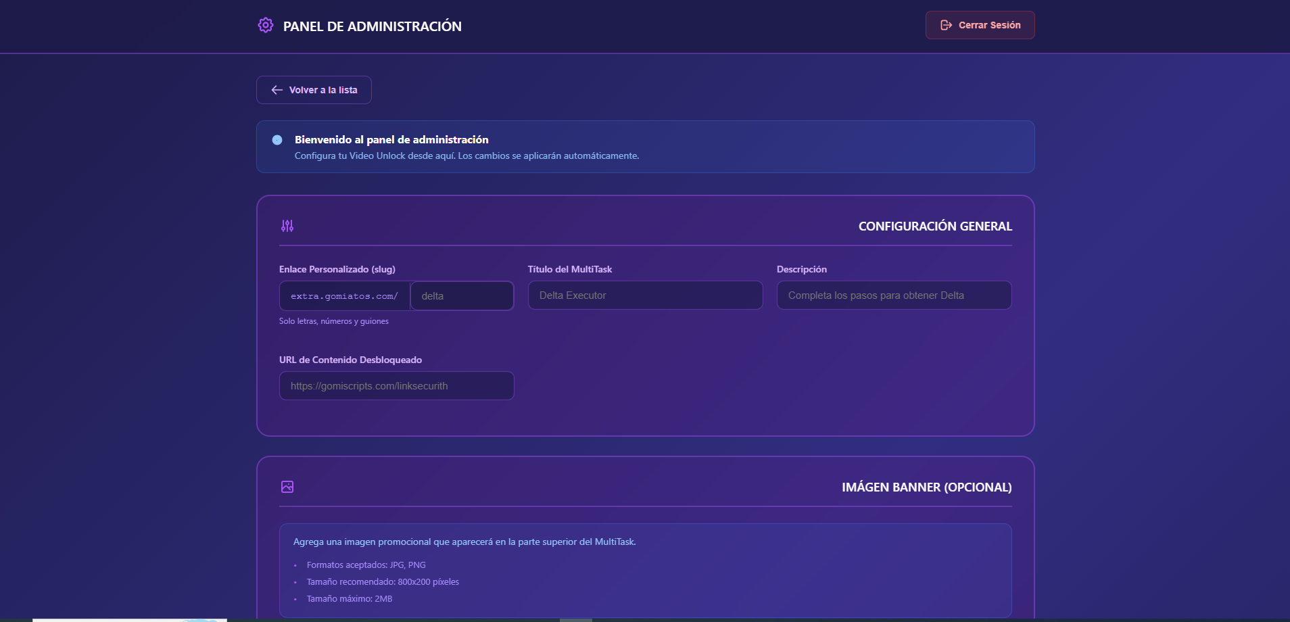
Task: Click the image icon in Imágen Banner section
Action: click(x=287, y=487)
